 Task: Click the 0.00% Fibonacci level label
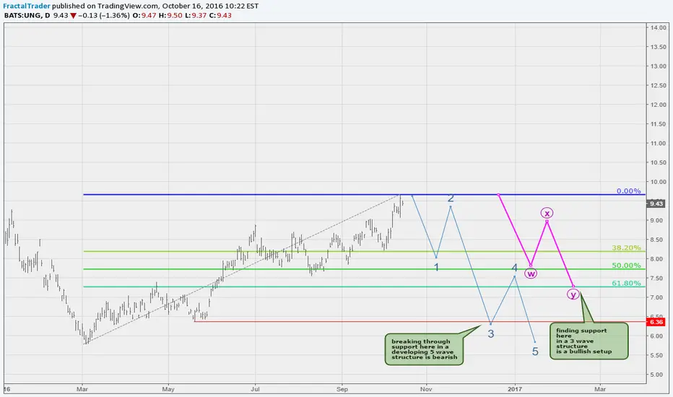(628, 191)
